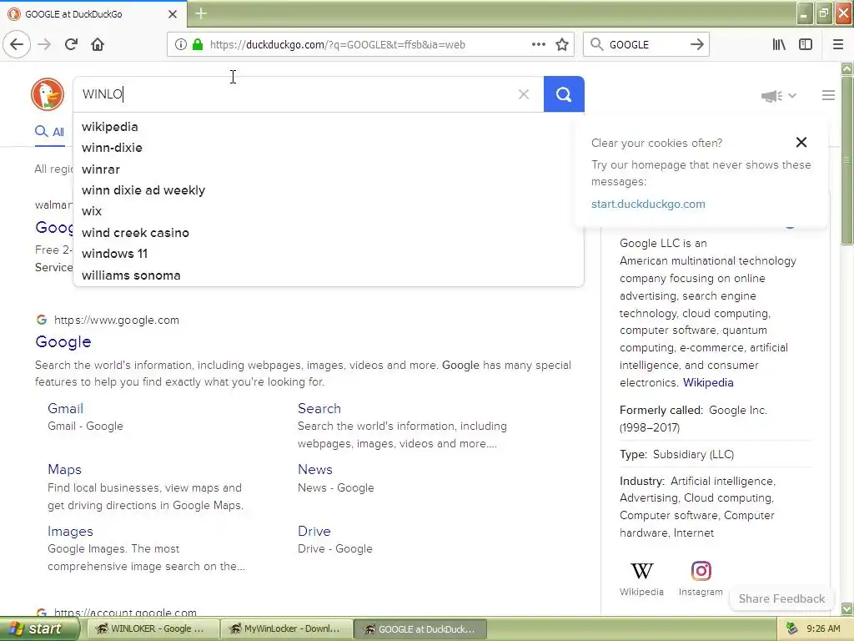854x641 pixels.
Task: Open the megaphone announcements dropdown
Action: click(778, 96)
